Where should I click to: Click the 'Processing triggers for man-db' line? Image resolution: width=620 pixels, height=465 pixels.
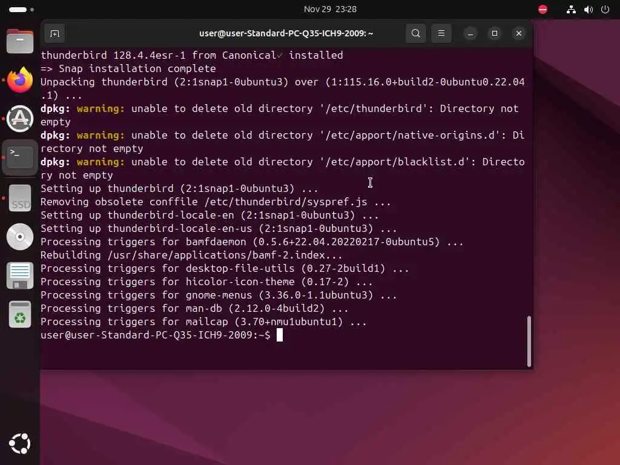[x=194, y=308]
